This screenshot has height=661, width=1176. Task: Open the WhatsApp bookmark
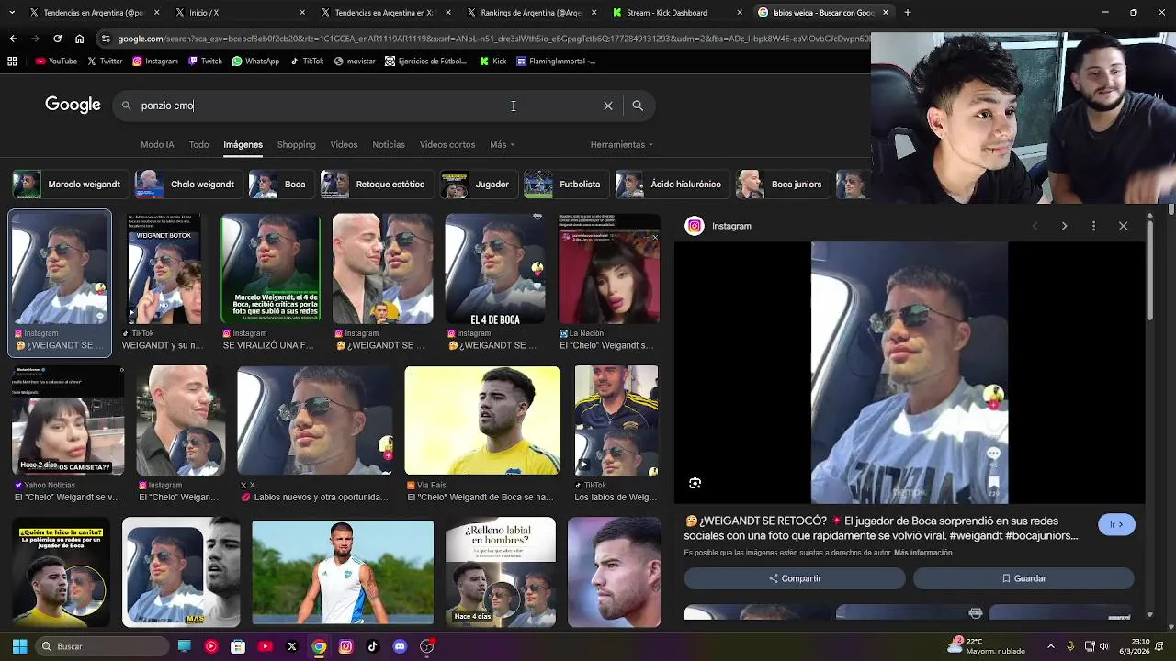255,62
